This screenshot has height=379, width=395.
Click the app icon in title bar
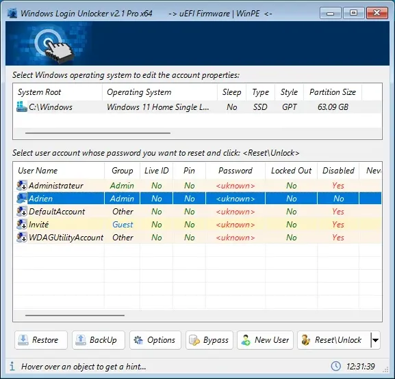click(x=12, y=13)
